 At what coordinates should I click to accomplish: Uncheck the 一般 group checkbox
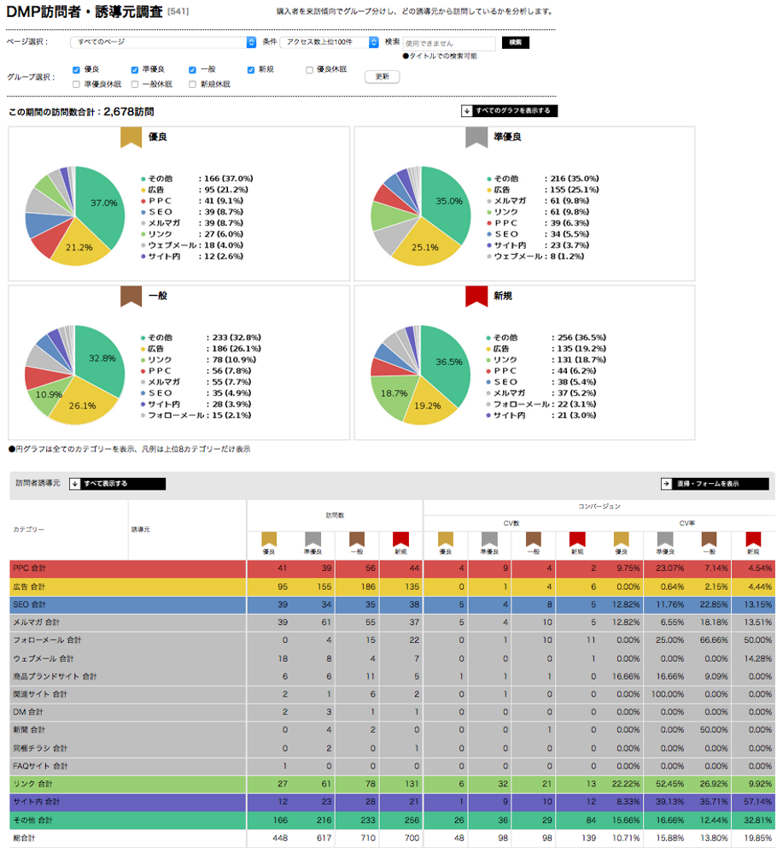point(192,70)
